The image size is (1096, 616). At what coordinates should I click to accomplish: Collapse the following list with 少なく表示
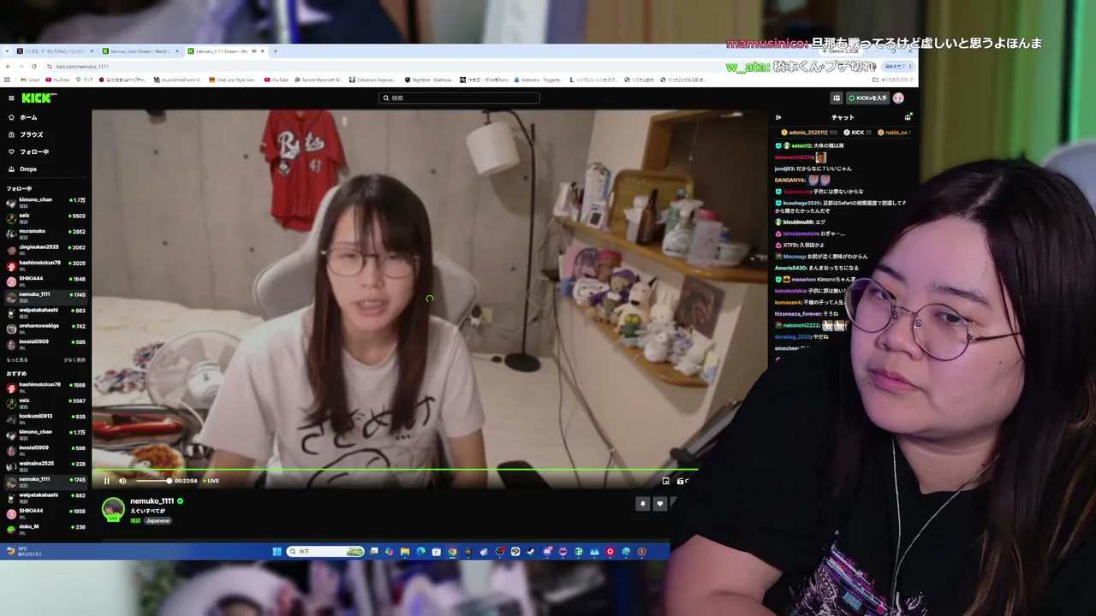coord(74,360)
